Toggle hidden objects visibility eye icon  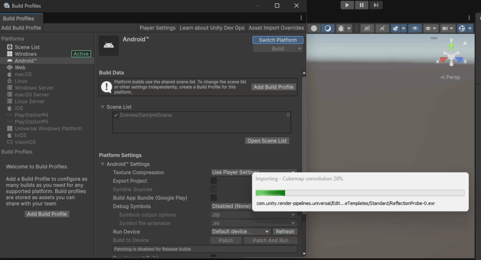pyautogui.click(x=415, y=28)
